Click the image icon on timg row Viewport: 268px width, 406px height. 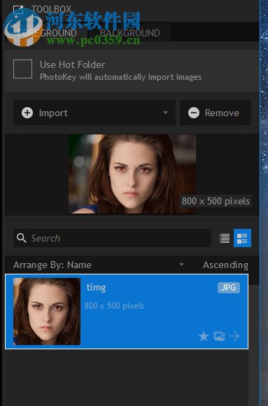(219, 336)
